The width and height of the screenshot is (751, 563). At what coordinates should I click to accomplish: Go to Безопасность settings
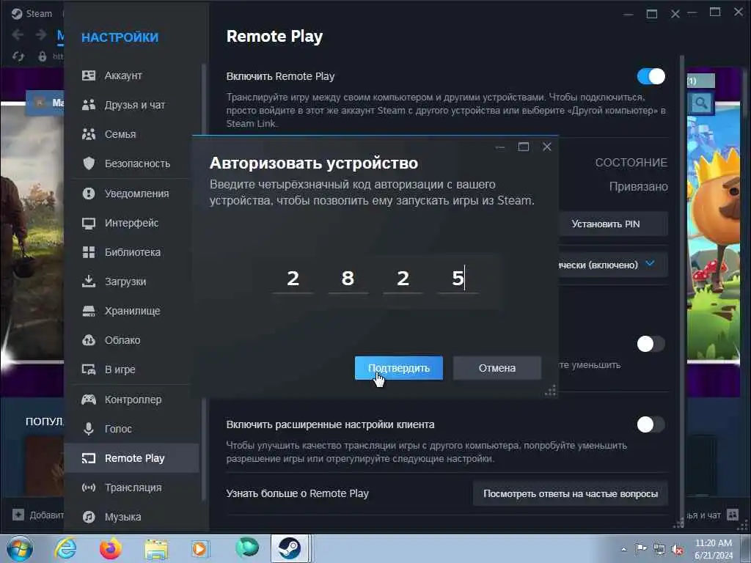click(132, 163)
